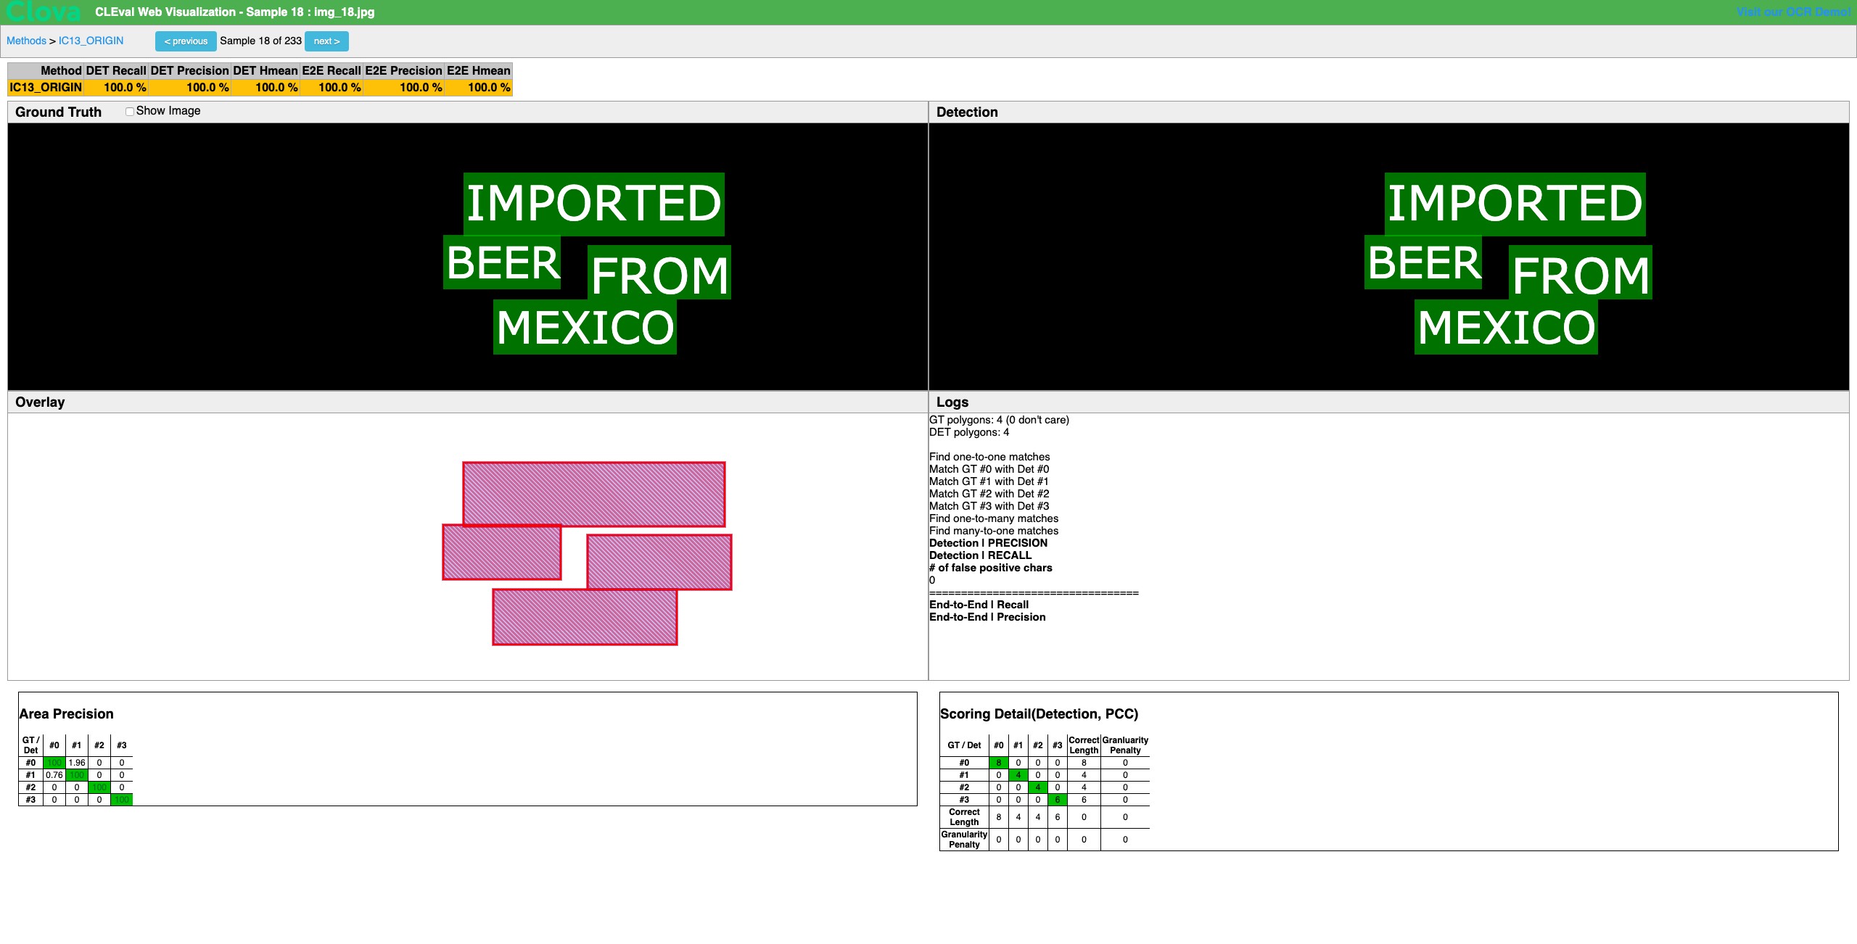Open the Methods breadcrumb link
1857x944 pixels.
click(x=26, y=41)
